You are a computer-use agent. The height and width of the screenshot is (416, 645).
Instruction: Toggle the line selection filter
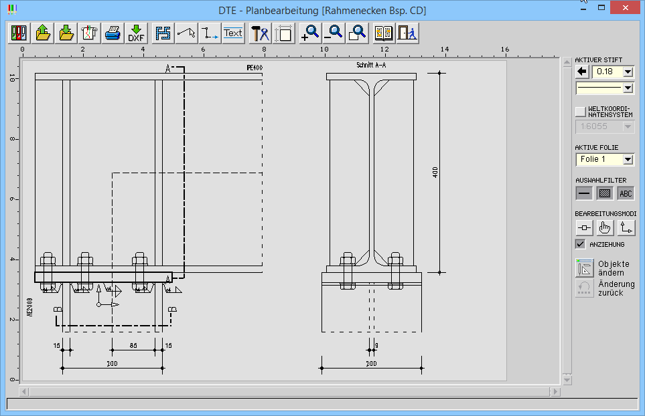point(584,193)
